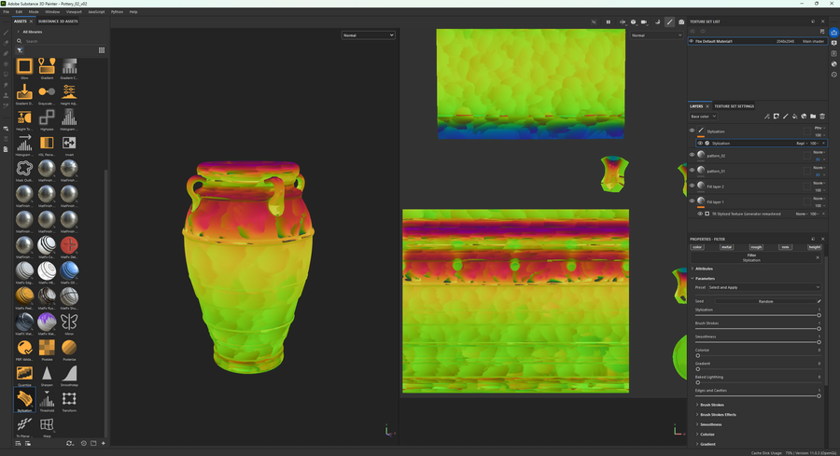The height and width of the screenshot is (456, 840).
Task: Switch assets to grid view icon
Action: pyautogui.click(x=102, y=50)
